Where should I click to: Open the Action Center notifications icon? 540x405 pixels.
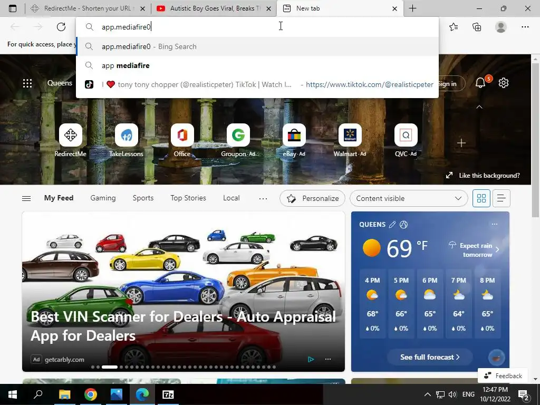click(x=524, y=394)
